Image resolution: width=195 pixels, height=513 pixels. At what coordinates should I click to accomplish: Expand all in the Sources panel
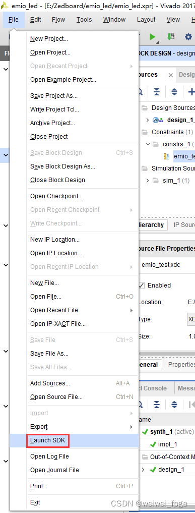pos(174,92)
